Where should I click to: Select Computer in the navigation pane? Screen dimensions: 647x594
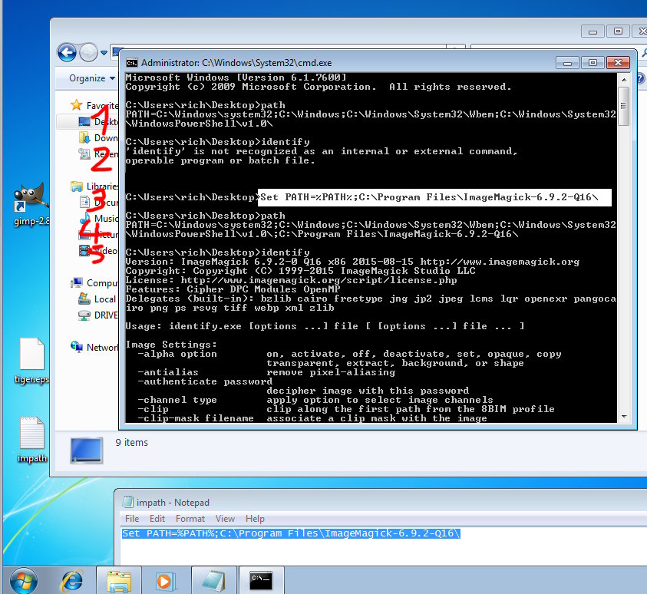(x=94, y=283)
